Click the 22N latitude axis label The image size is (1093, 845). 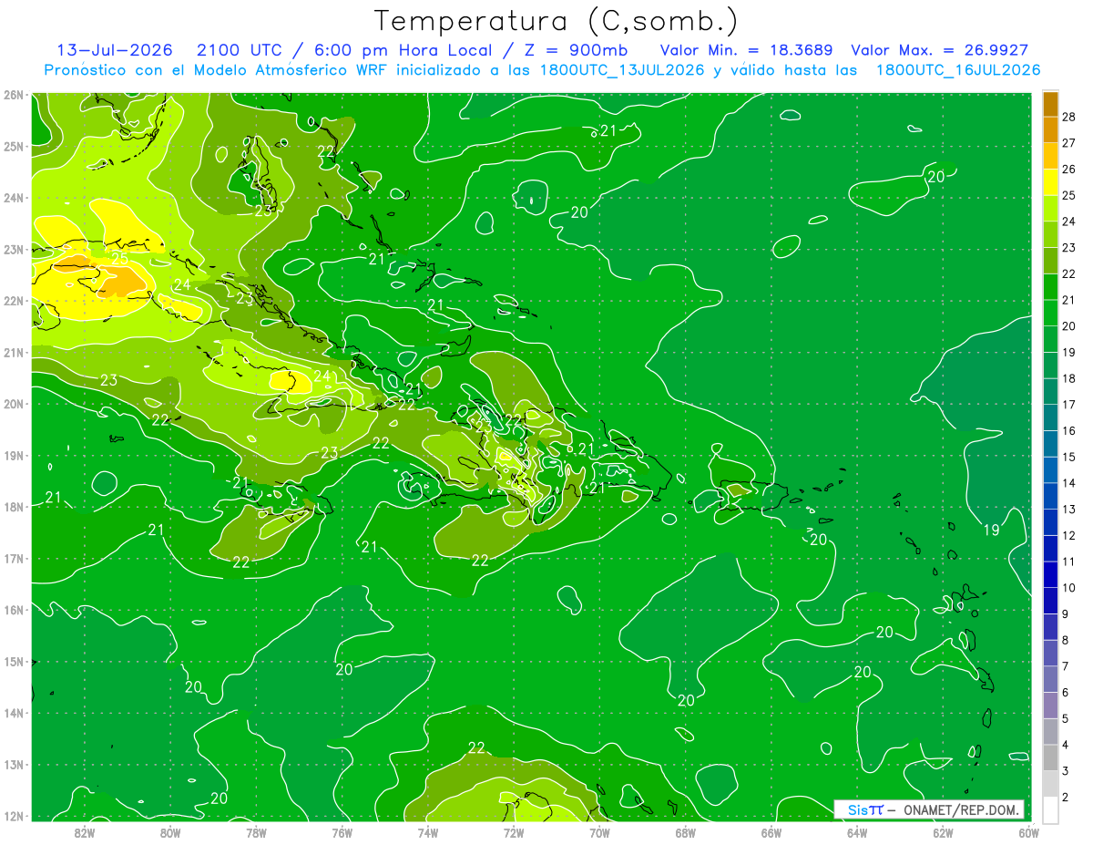coord(13,301)
